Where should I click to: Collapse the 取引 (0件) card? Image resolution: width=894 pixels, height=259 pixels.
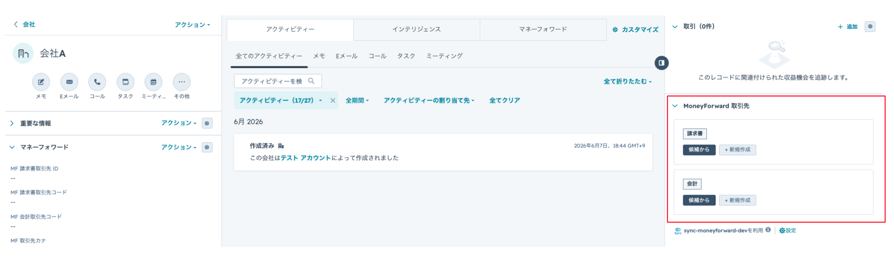(x=674, y=27)
